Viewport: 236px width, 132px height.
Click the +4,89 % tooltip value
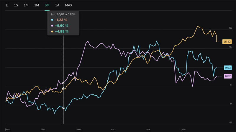(62, 32)
